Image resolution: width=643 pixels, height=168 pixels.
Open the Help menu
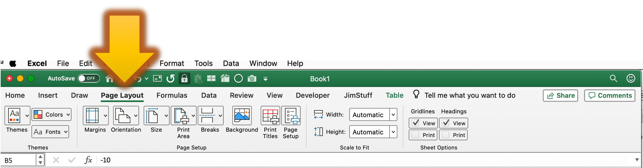pos(295,63)
